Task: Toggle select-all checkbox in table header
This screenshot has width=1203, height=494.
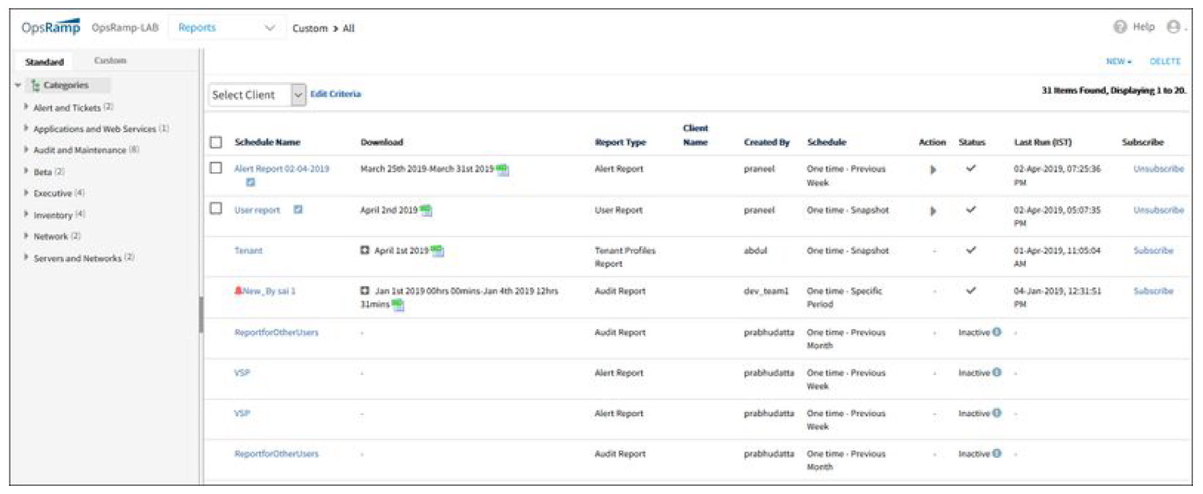Action: click(x=216, y=142)
